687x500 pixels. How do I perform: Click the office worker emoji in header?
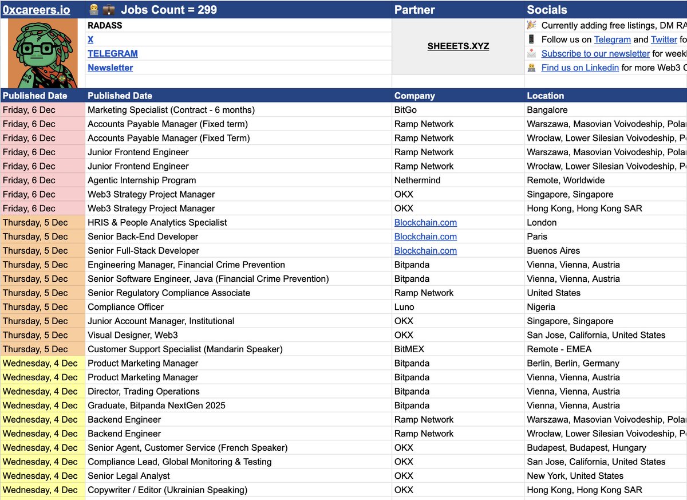[94, 10]
